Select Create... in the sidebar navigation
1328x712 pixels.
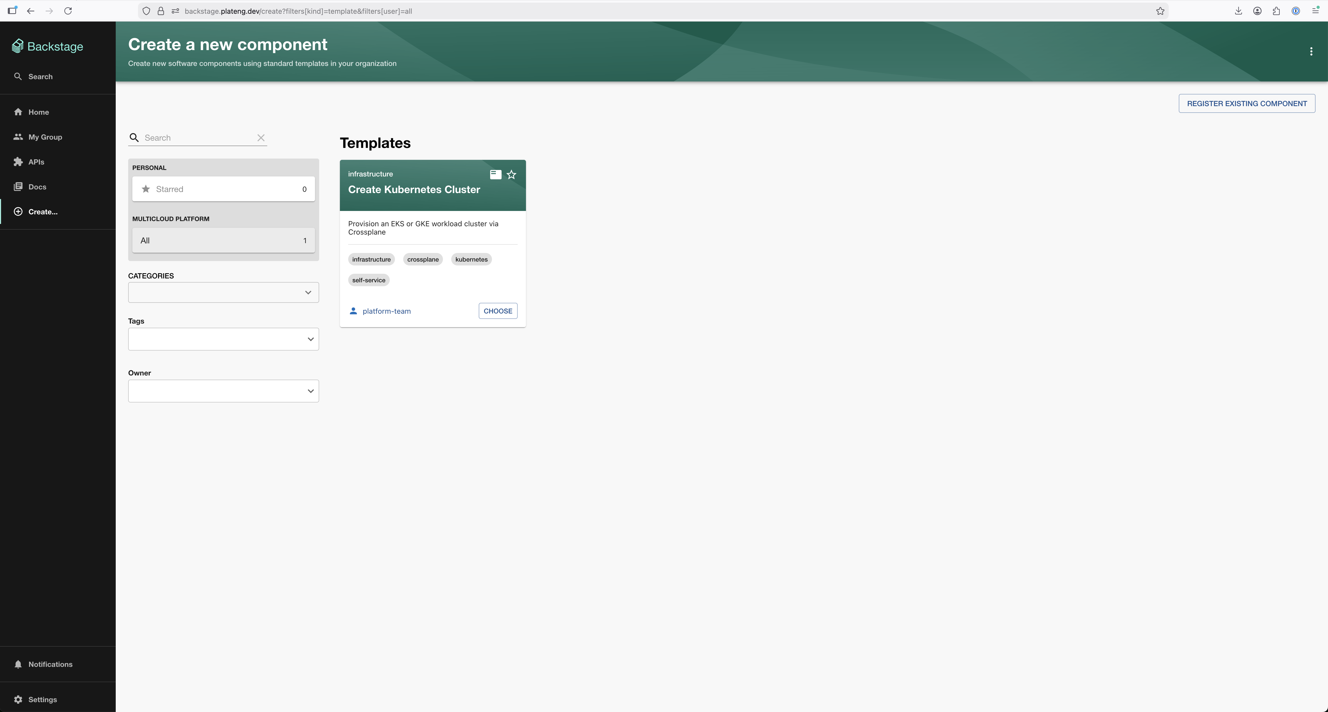pos(42,211)
